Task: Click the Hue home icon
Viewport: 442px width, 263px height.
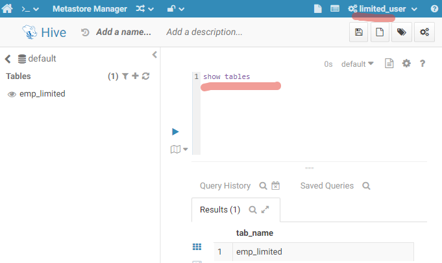Action: coord(8,8)
